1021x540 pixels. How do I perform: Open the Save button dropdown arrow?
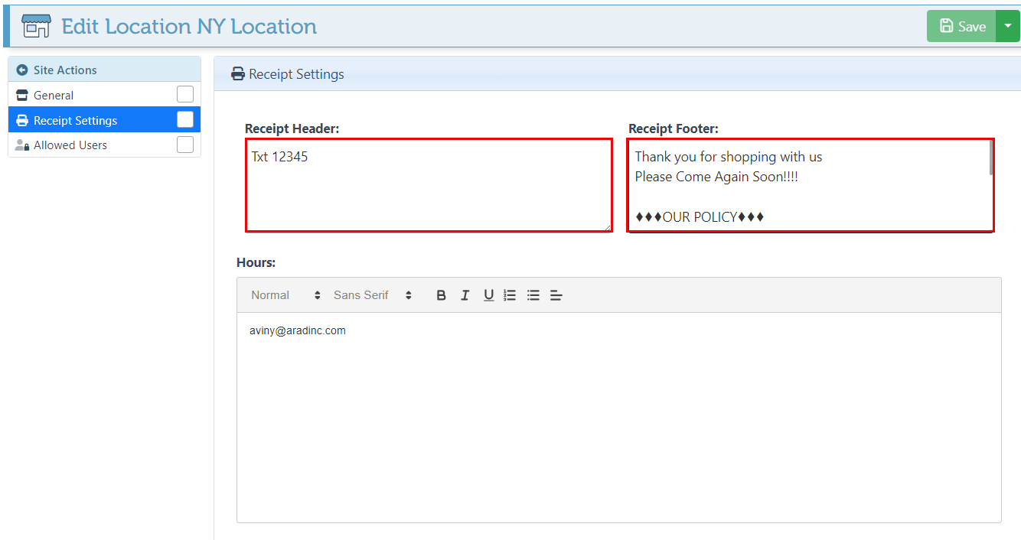[x=1008, y=26]
